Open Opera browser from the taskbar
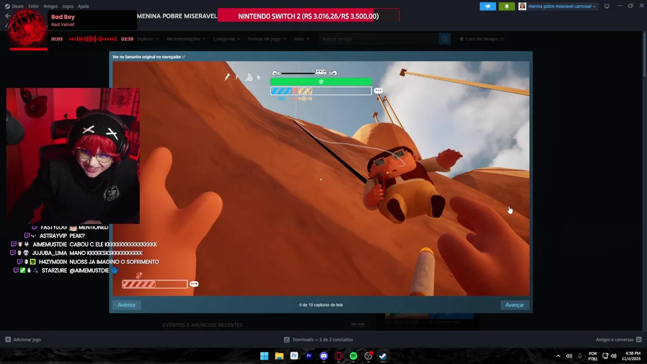 [339, 356]
